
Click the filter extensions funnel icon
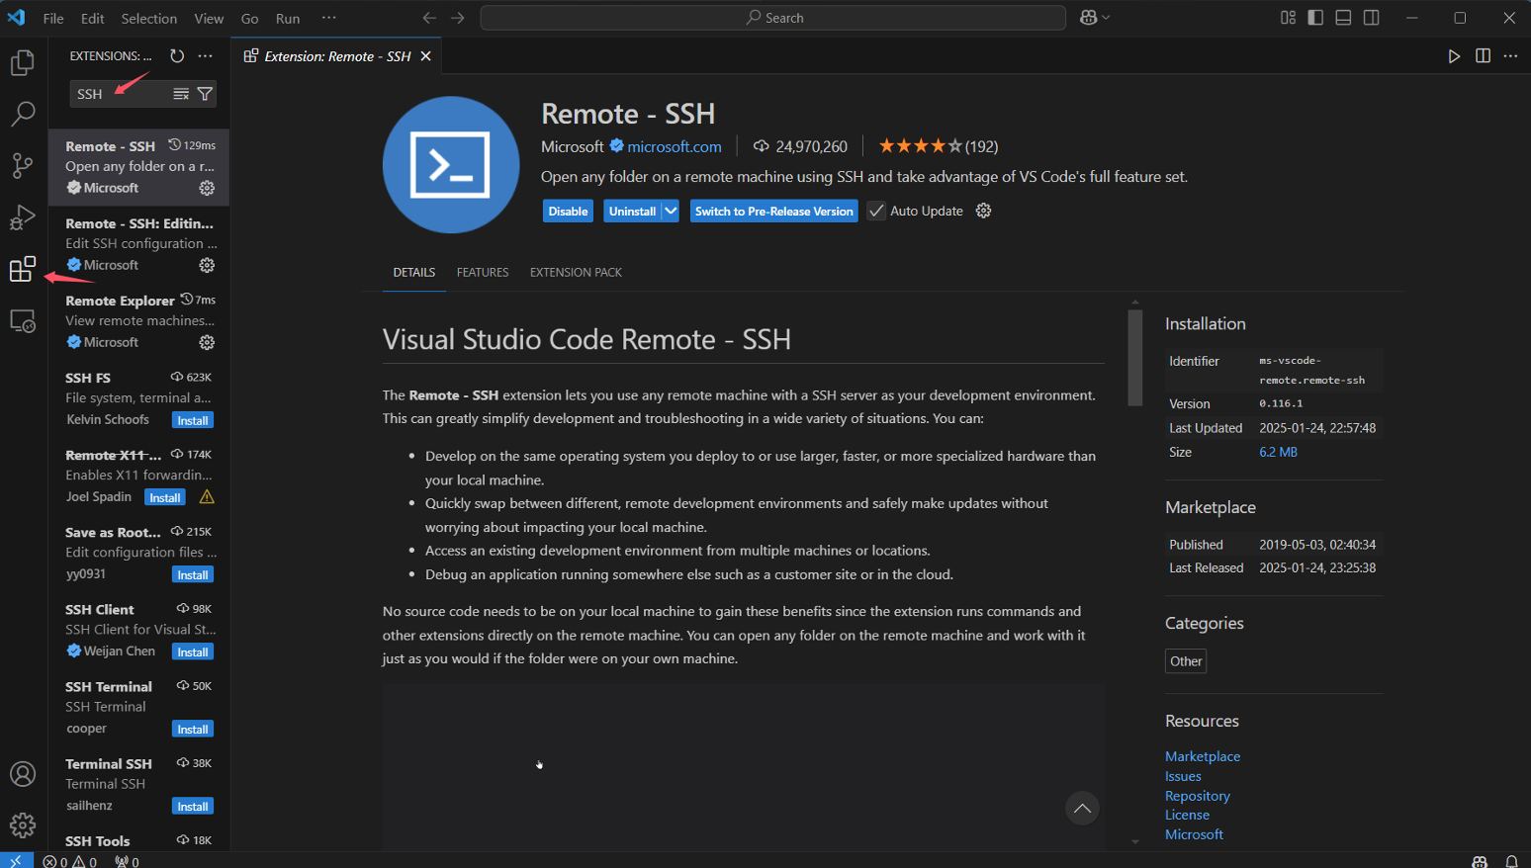[x=205, y=94]
